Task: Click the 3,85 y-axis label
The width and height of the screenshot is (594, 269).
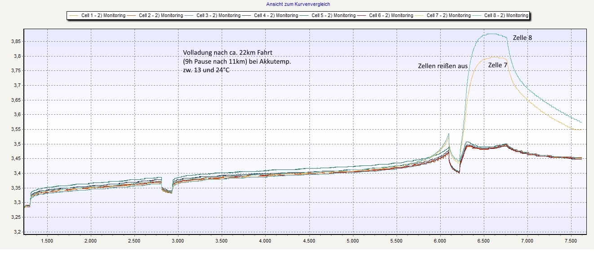Action: click(14, 41)
